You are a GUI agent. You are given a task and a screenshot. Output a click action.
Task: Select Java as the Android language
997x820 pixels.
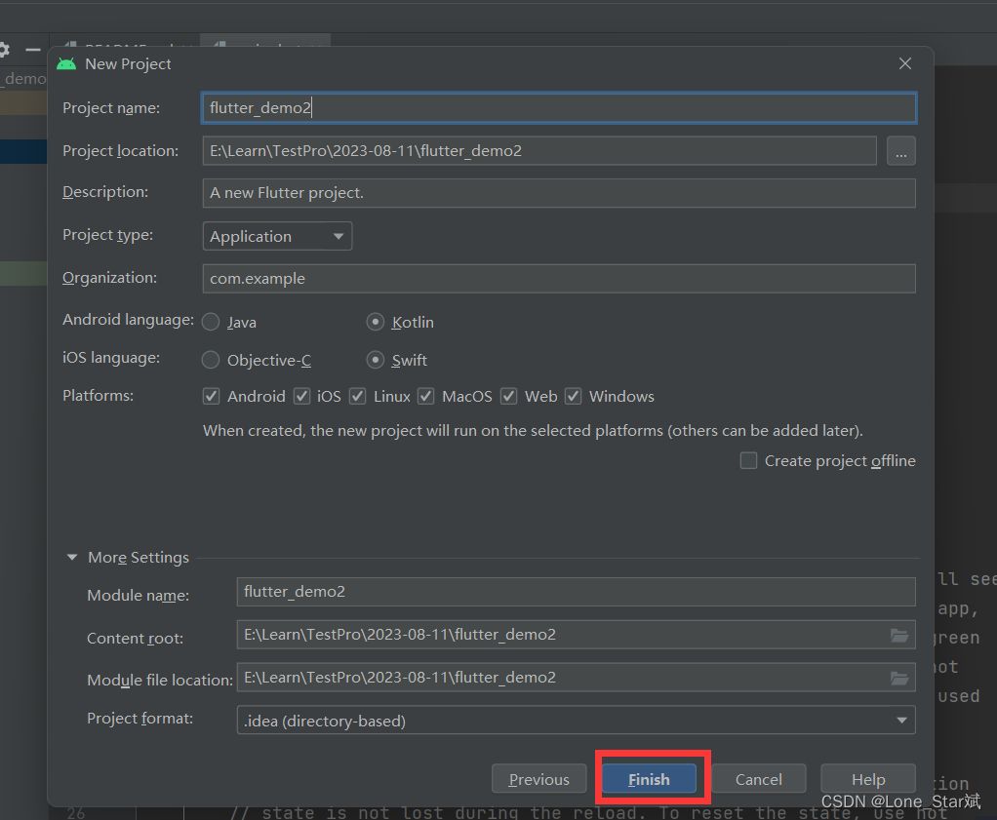coord(211,323)
